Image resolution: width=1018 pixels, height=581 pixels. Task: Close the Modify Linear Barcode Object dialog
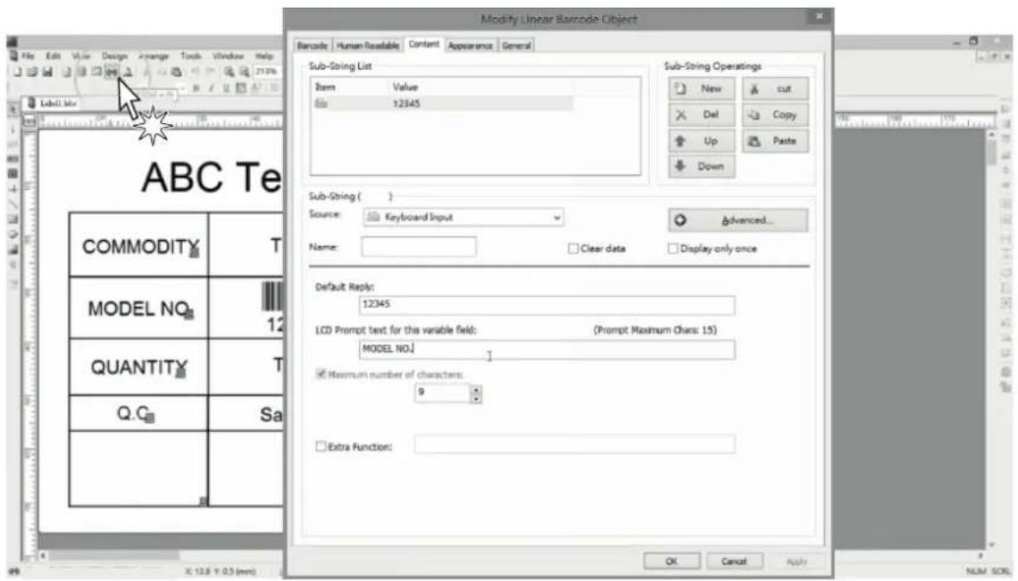pyautogui.click(x=820, y=16)
